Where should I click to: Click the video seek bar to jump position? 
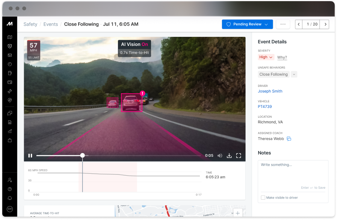coord(131,155)
